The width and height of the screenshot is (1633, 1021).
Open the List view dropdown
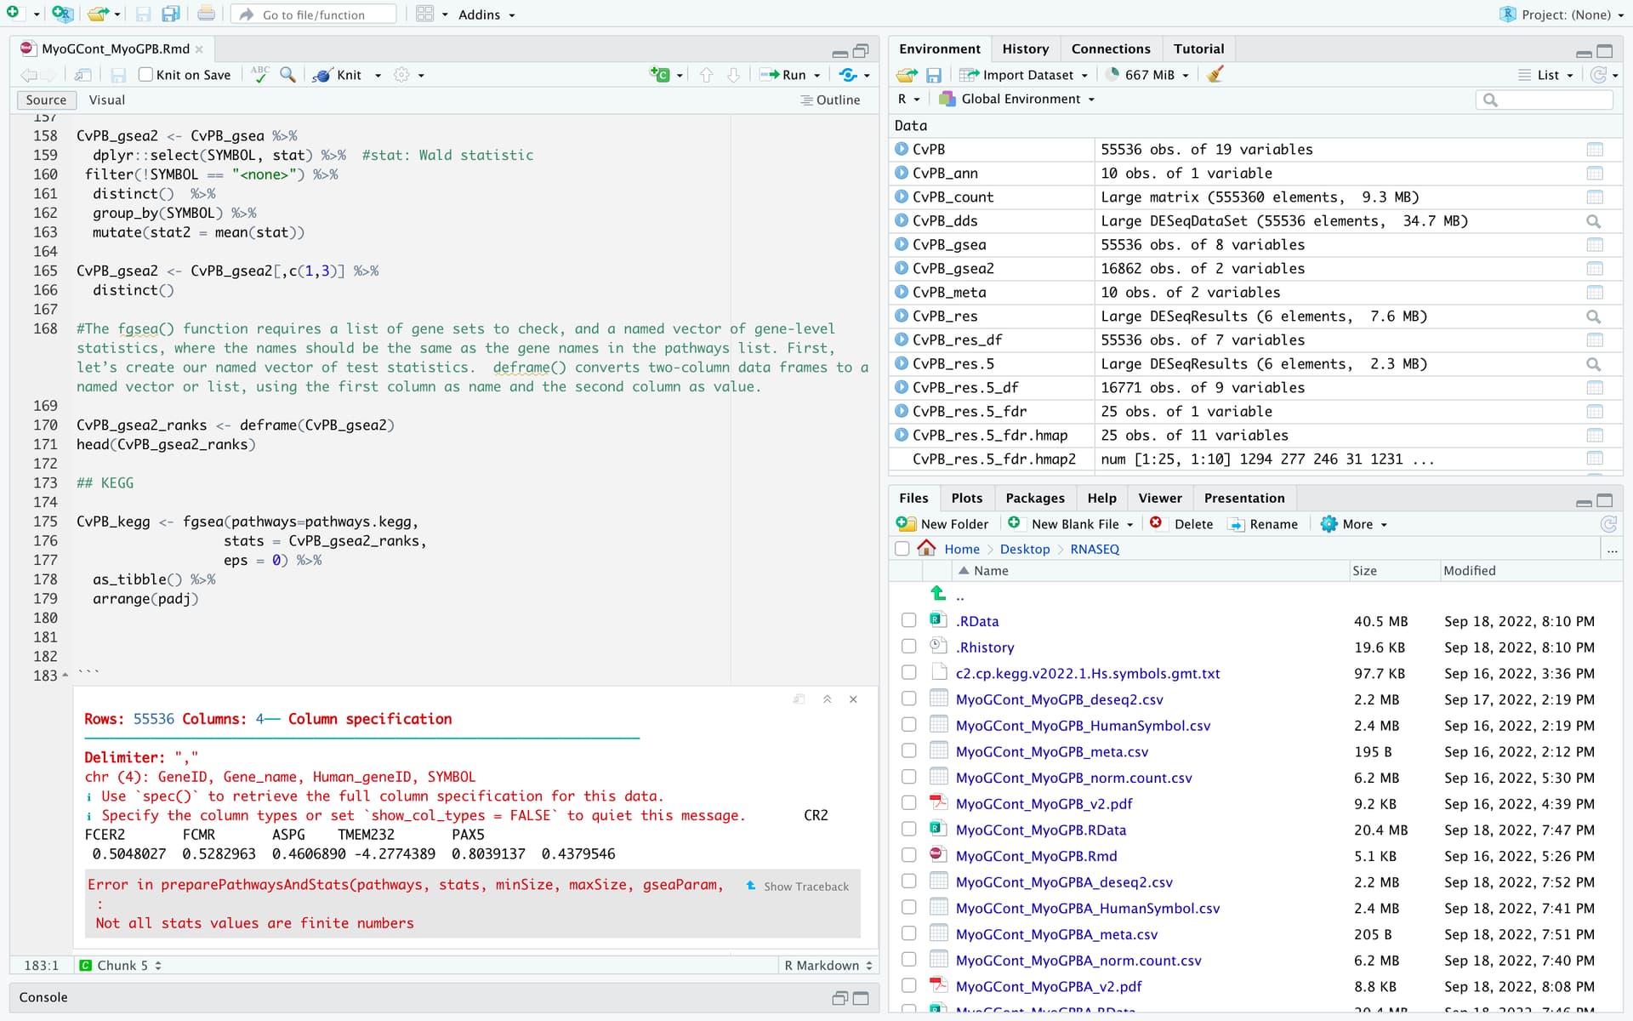[1546, 75]
